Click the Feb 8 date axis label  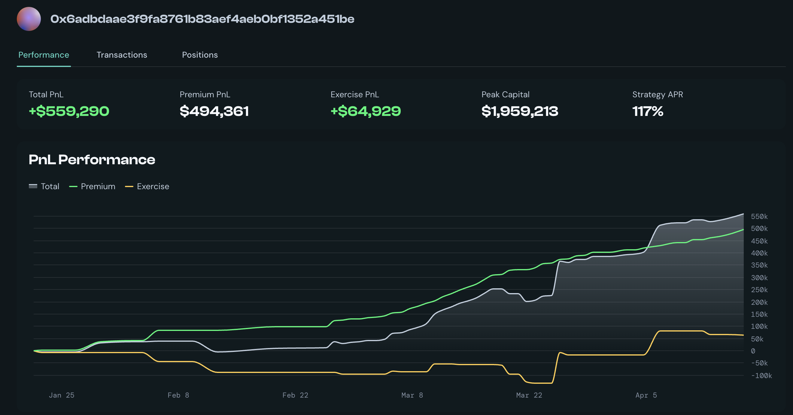178,395
